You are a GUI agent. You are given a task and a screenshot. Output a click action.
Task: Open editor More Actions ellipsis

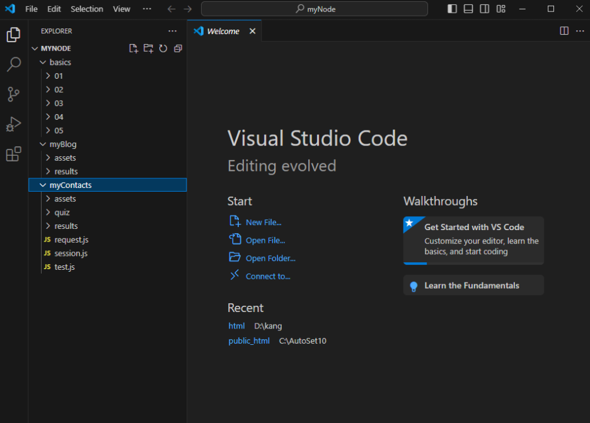point(580,31)
